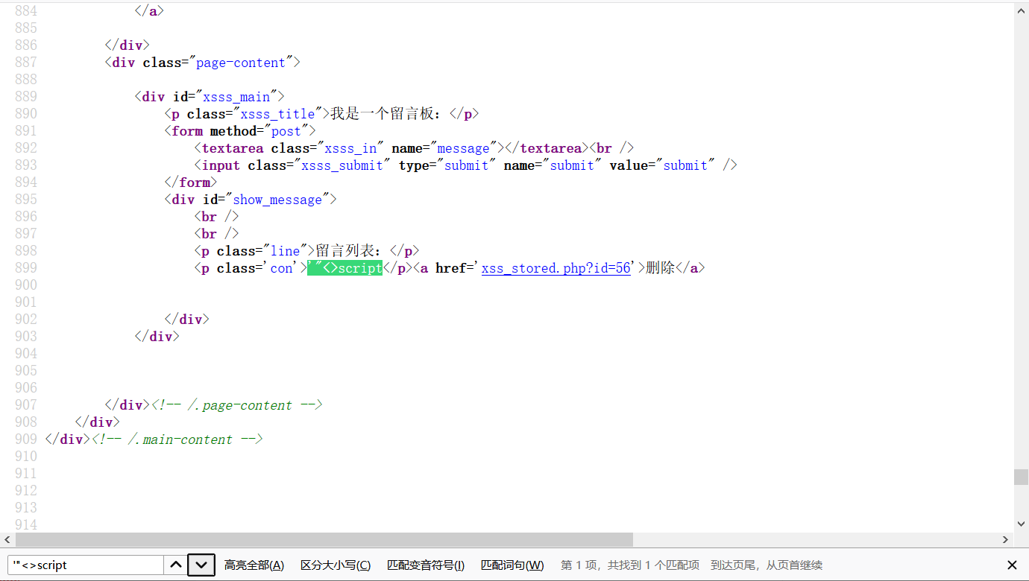The height and width of the screenshot is (581, 1029).
Task: Click the horizontal scrollbar thumb
Action: 324,540
